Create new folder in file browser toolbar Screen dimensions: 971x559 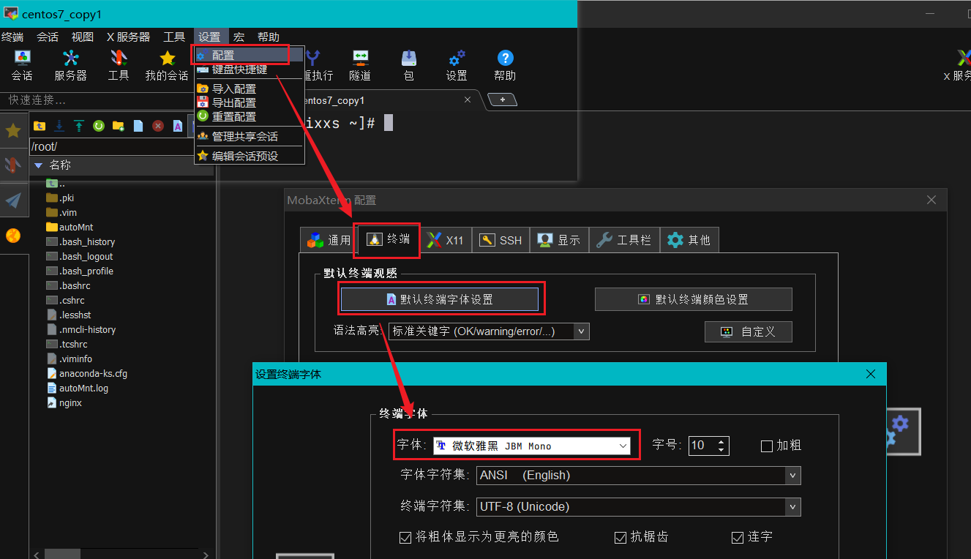[x=119, y=126]
